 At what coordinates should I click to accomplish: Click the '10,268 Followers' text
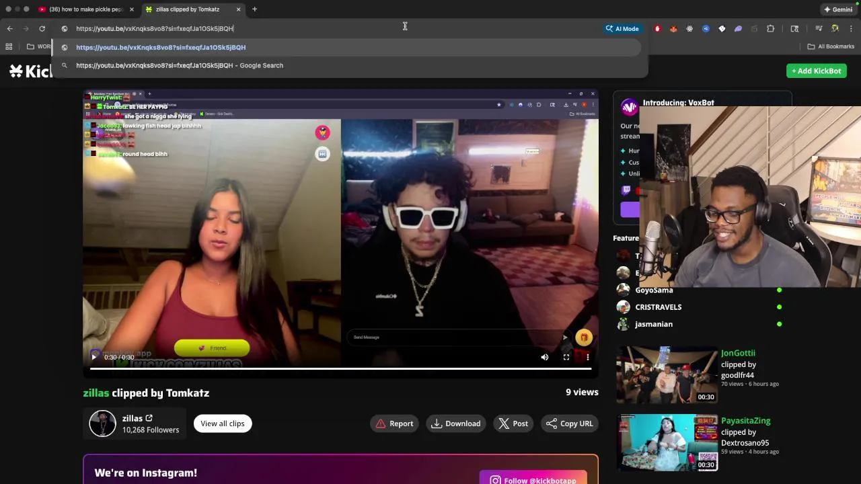click(151, 430)
